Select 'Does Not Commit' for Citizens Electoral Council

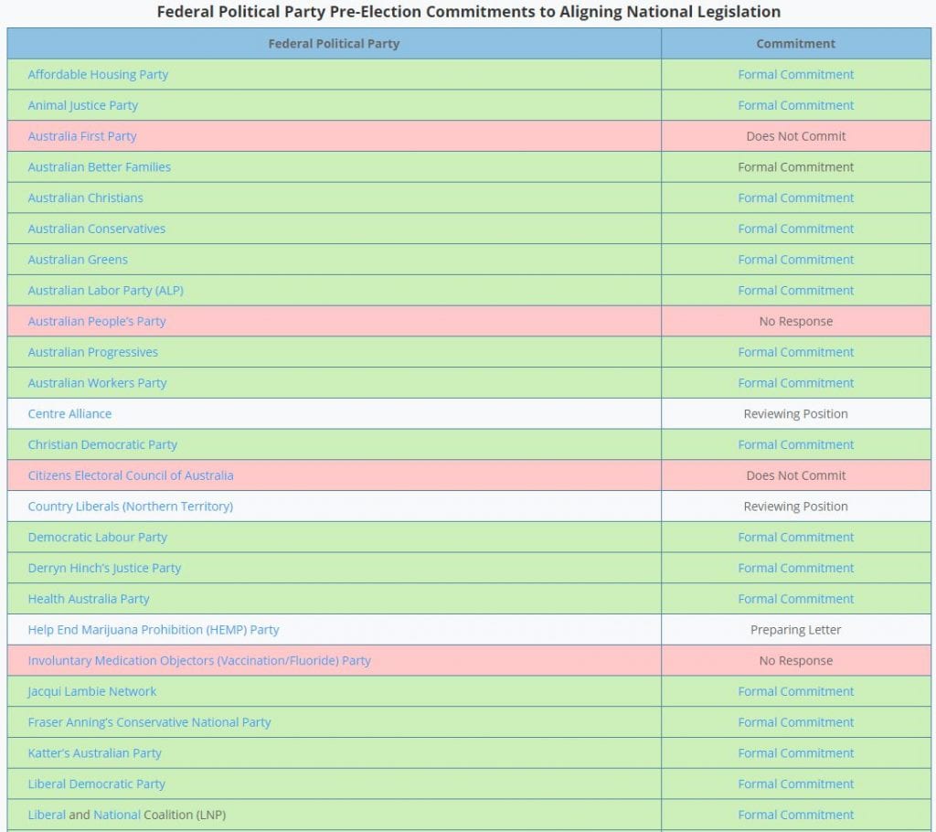click(796, 475)
